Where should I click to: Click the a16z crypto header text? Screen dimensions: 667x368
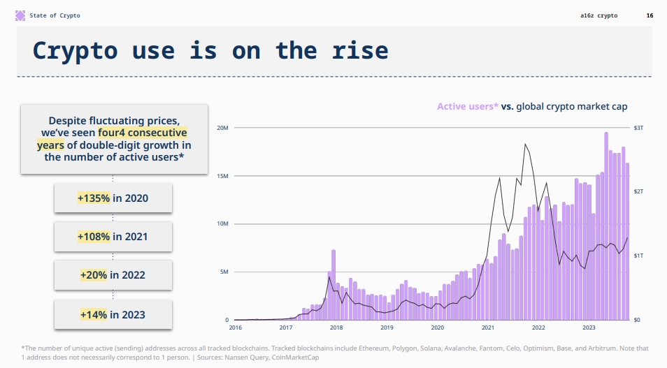click(598, 16)
